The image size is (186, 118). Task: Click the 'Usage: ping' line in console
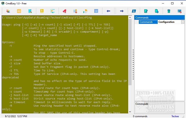tap(56, 25)
